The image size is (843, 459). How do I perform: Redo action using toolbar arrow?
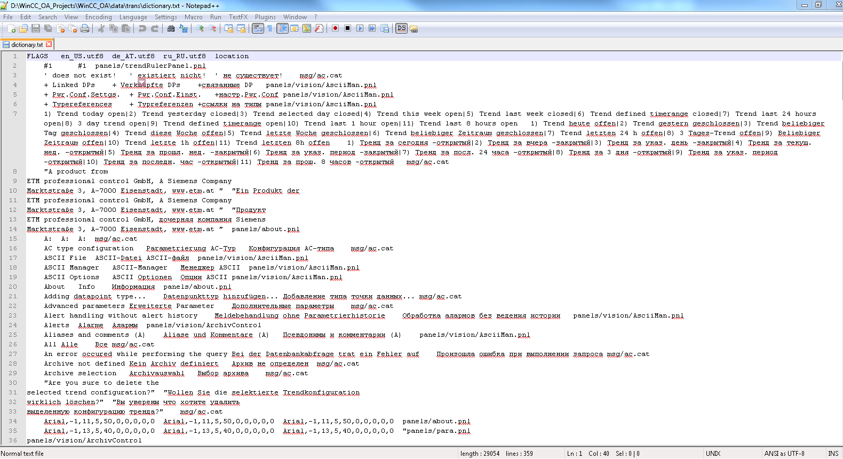click(154, 28)
